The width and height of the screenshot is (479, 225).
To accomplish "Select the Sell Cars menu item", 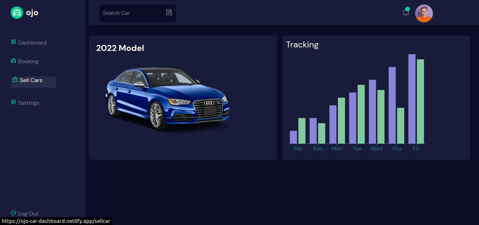I will pos(33,82).
